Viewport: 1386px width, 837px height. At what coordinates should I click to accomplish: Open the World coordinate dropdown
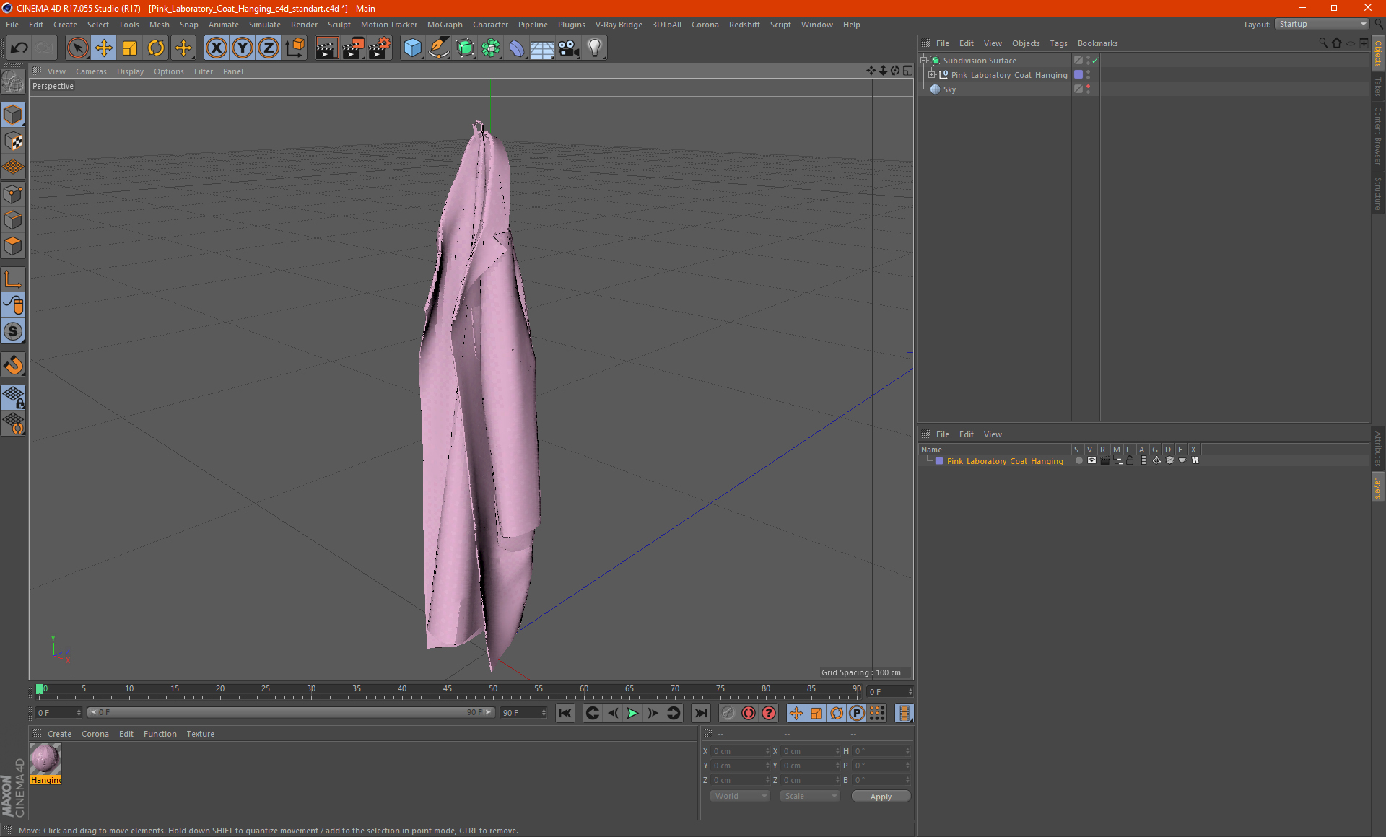pyautogui.click(x=740, y=796)
